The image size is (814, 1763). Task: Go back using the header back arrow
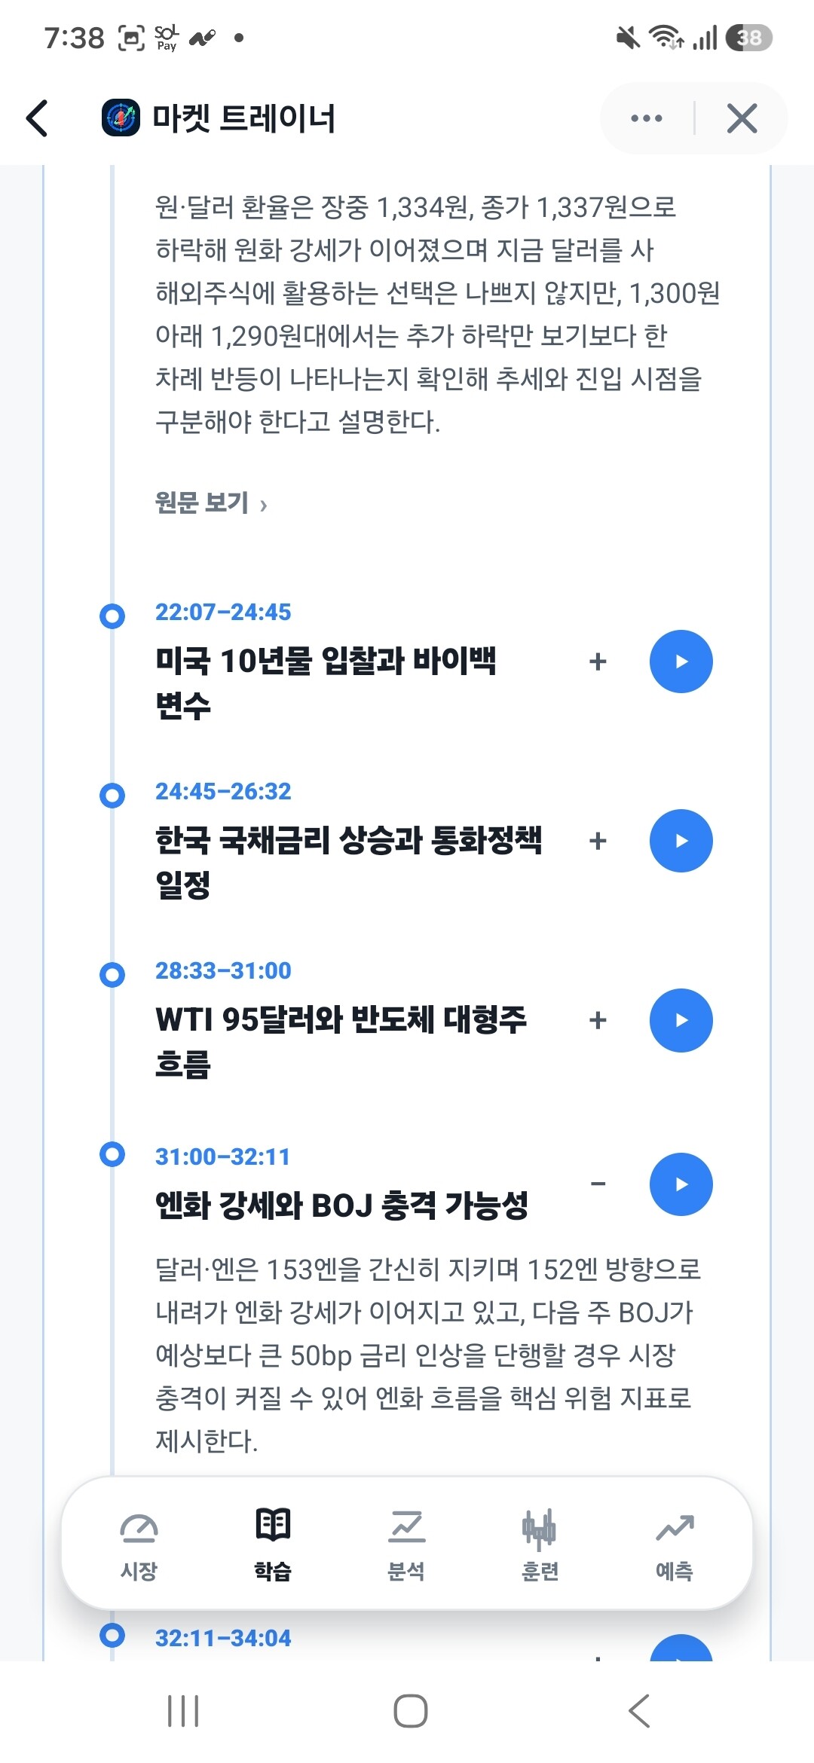point(37,118)
